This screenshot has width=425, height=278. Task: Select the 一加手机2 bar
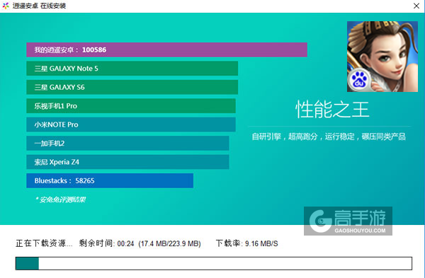tap(127, 143)
